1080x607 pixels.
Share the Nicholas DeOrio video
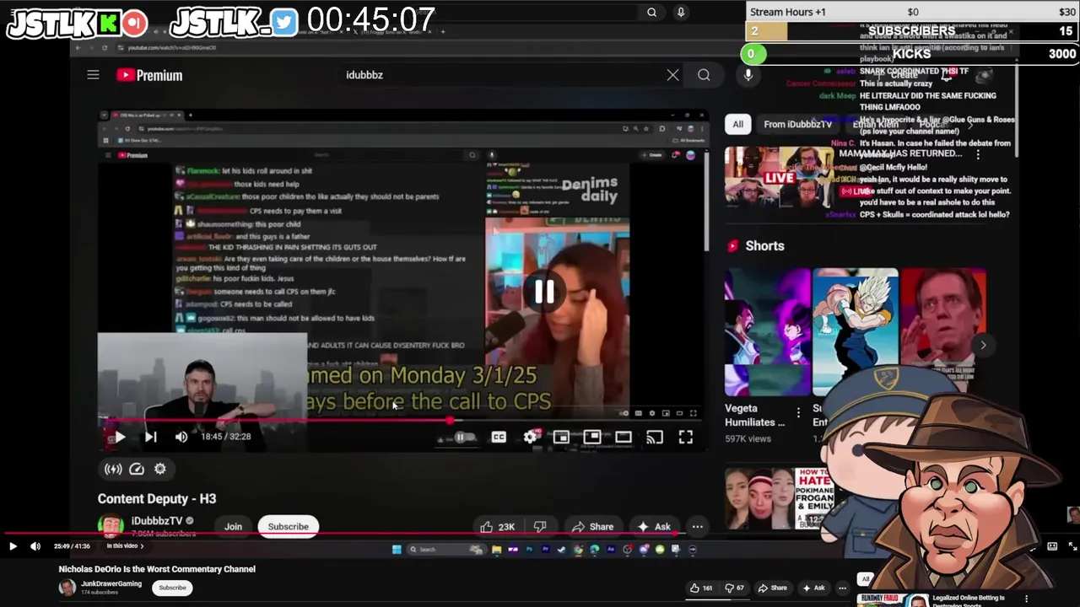tap(773, 588)
